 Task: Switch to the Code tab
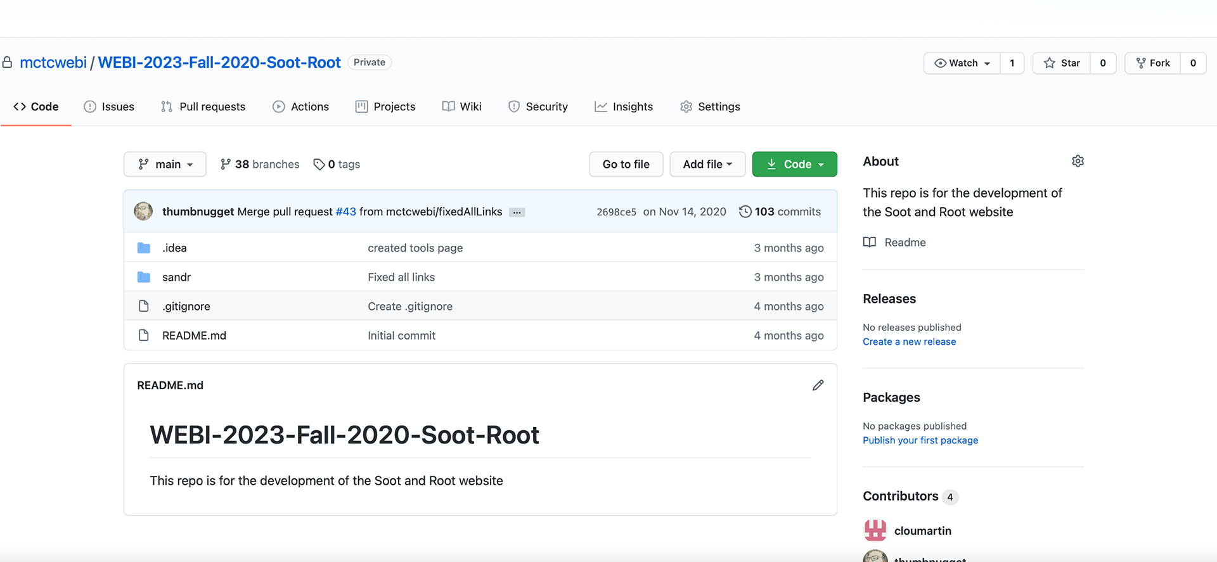pos(36,106)
